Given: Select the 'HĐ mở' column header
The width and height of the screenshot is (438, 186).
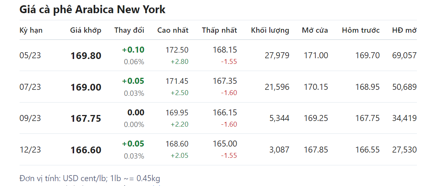Looking at the screenshot, I should point(404,30).
